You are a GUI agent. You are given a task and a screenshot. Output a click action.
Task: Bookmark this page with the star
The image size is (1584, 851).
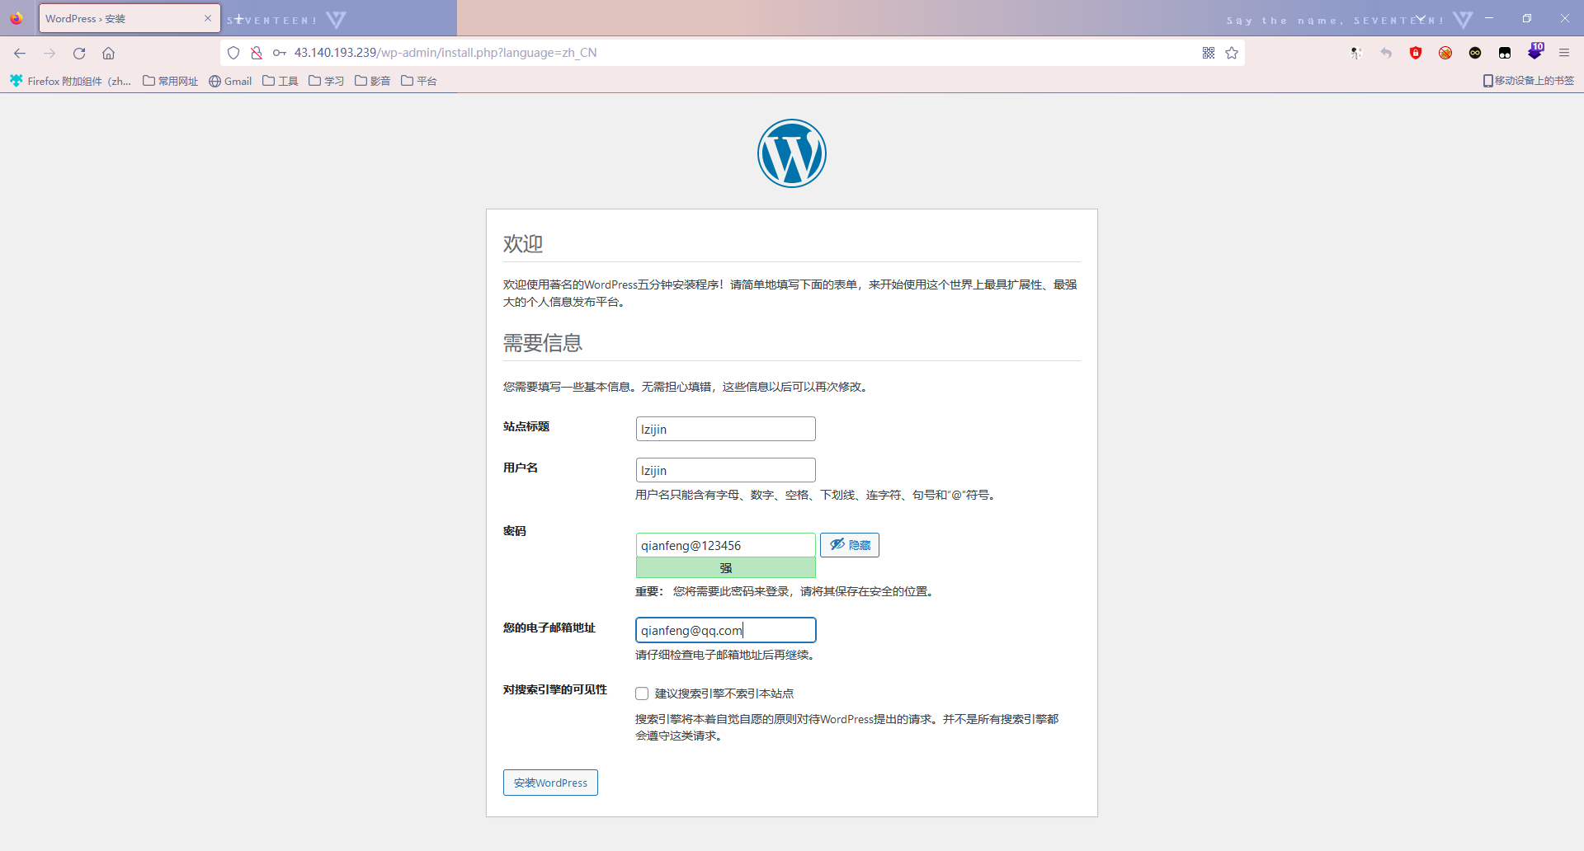point(1232,53)
